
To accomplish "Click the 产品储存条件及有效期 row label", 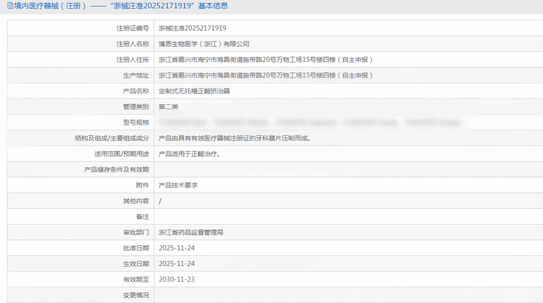I will click(x=117, y=170).
